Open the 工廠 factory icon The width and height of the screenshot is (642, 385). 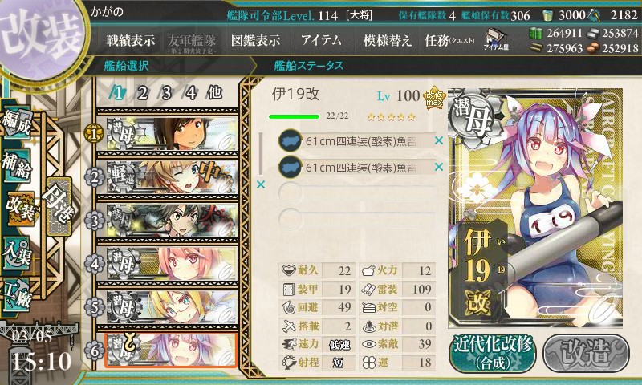pos(16,294)
